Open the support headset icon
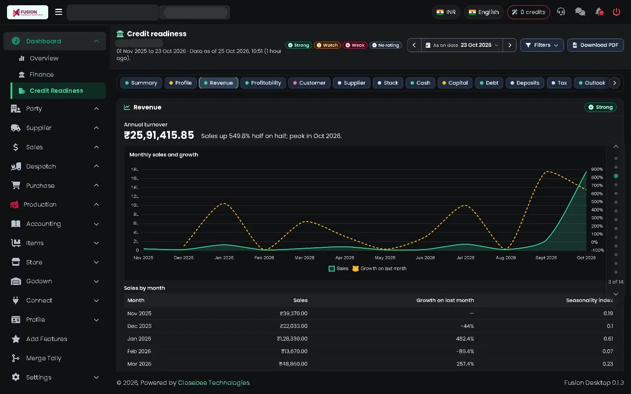The width and height of the screenshot is (631, 394). coord(561,12)
